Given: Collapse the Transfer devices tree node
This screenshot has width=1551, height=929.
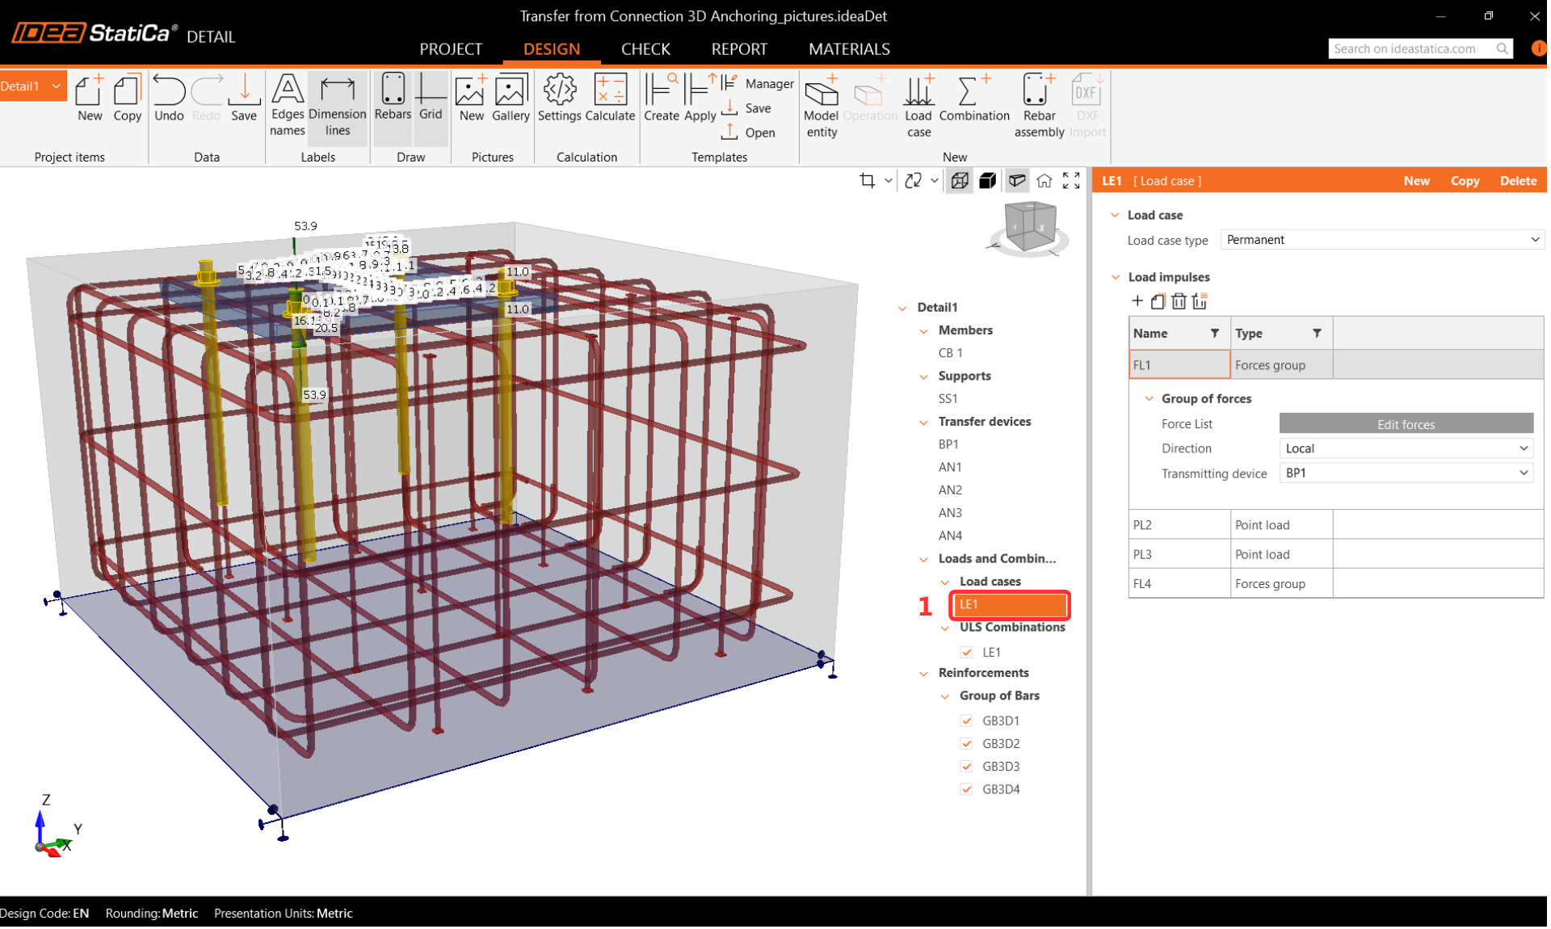Looking at the screenshot, I should [924, 422].
